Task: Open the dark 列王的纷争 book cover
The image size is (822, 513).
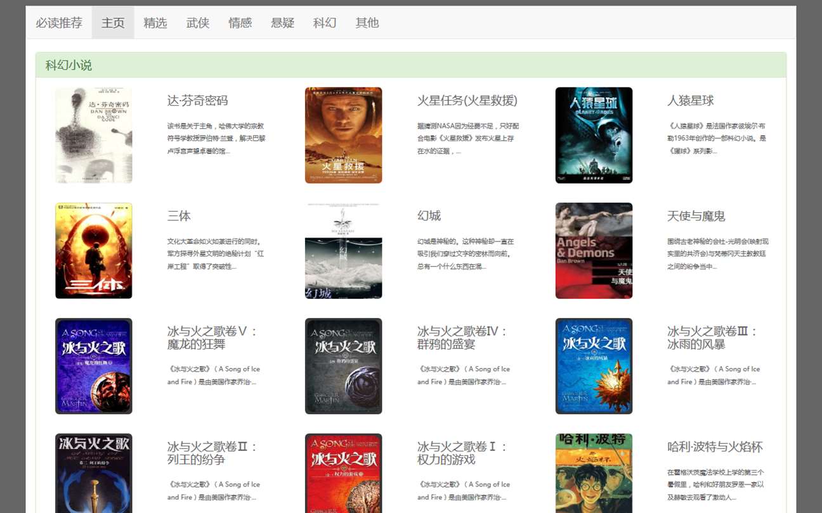Action: click(x=94, y=473)
